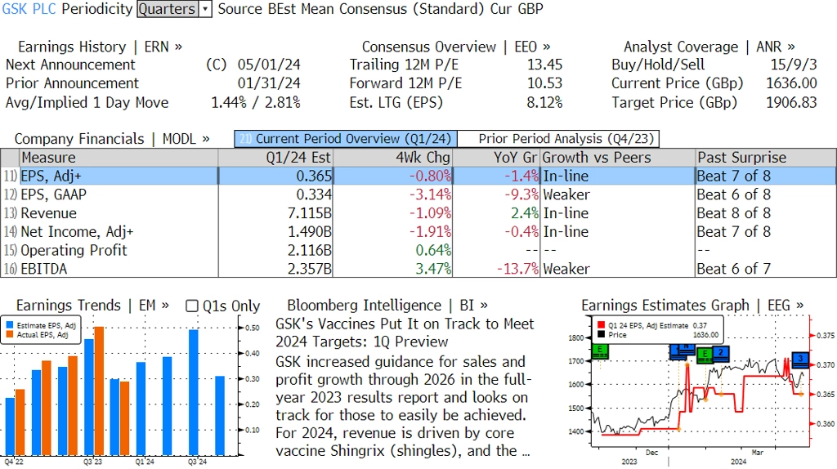Click EPS GAAP YoY growth -9.3%
This screenshot has width=837, height=469.
521,194
